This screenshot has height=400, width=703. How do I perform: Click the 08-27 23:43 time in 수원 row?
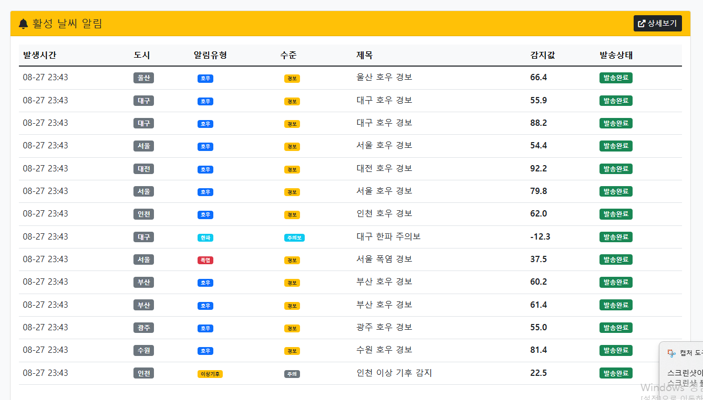pyautogui.click(x=45, y=350)
